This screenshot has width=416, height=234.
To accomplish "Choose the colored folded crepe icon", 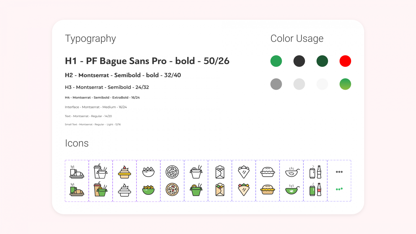I will coord(244,190).
